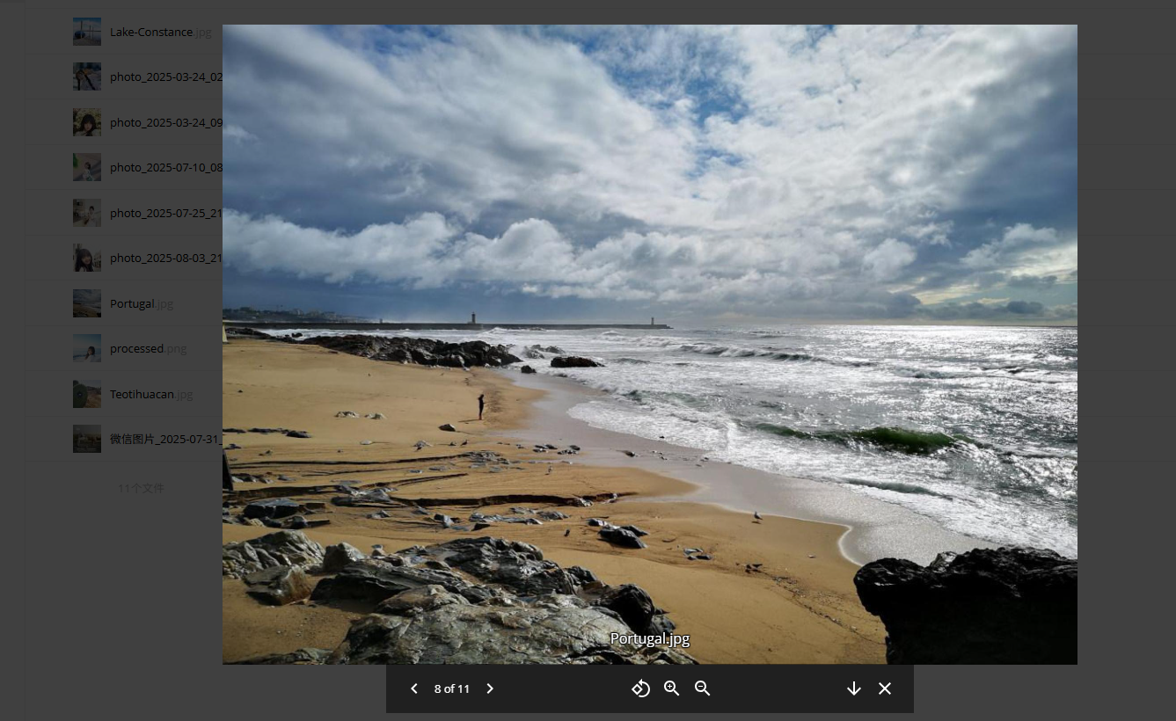Click the processed.png thumbnail
The image size is (1176, 721).
pos(87,348)
